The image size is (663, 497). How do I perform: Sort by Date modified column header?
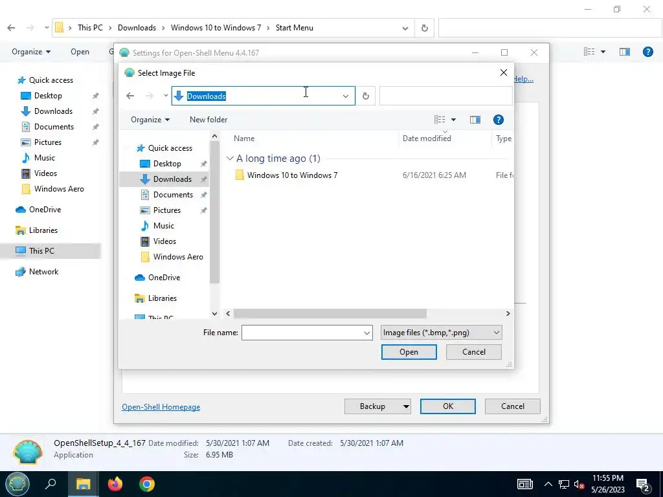[x=427, y=138]
